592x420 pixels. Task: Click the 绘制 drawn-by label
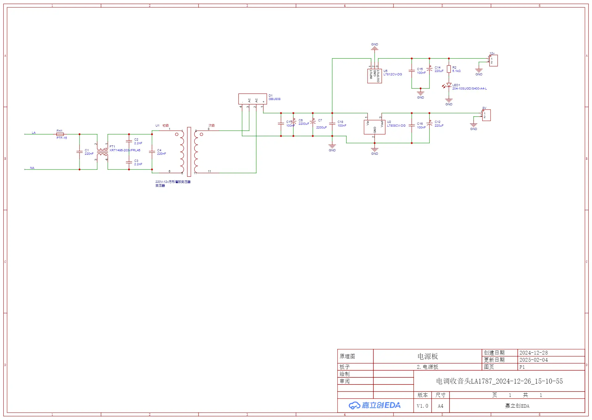(345, 374)
